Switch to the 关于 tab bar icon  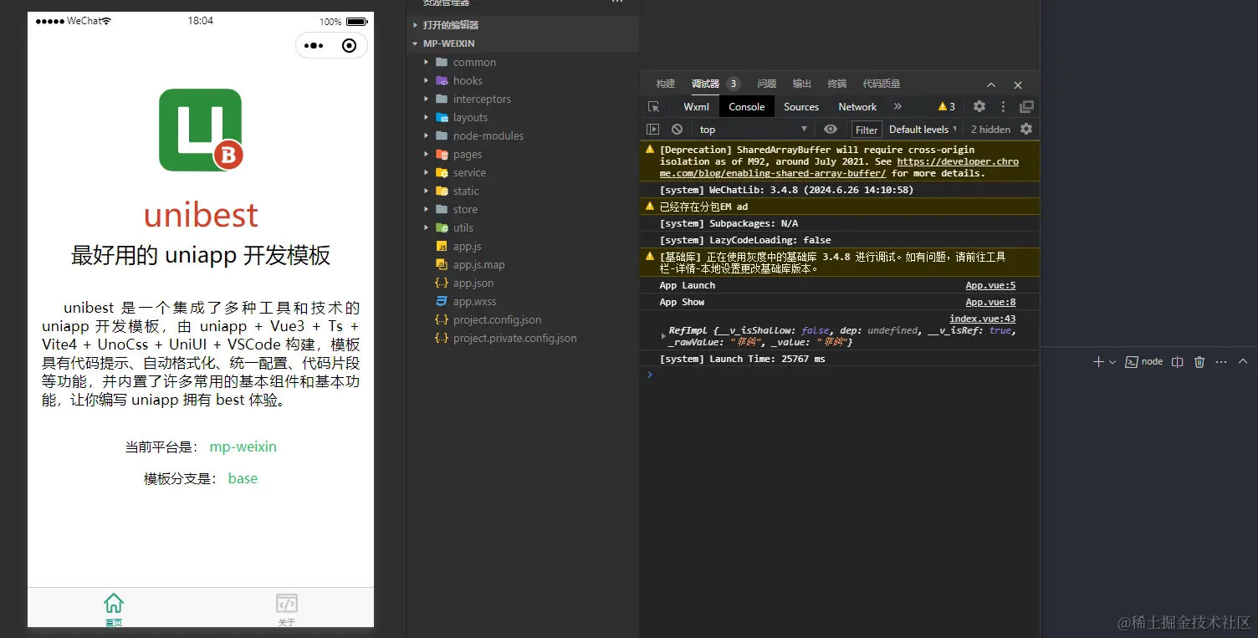(x=287, y=603)
